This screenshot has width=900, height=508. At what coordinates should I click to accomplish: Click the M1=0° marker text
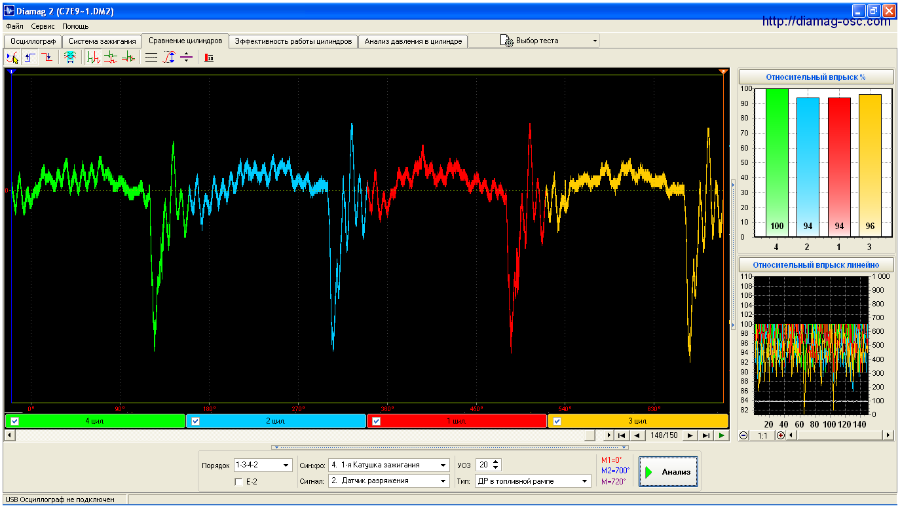(x=612, y=460)
